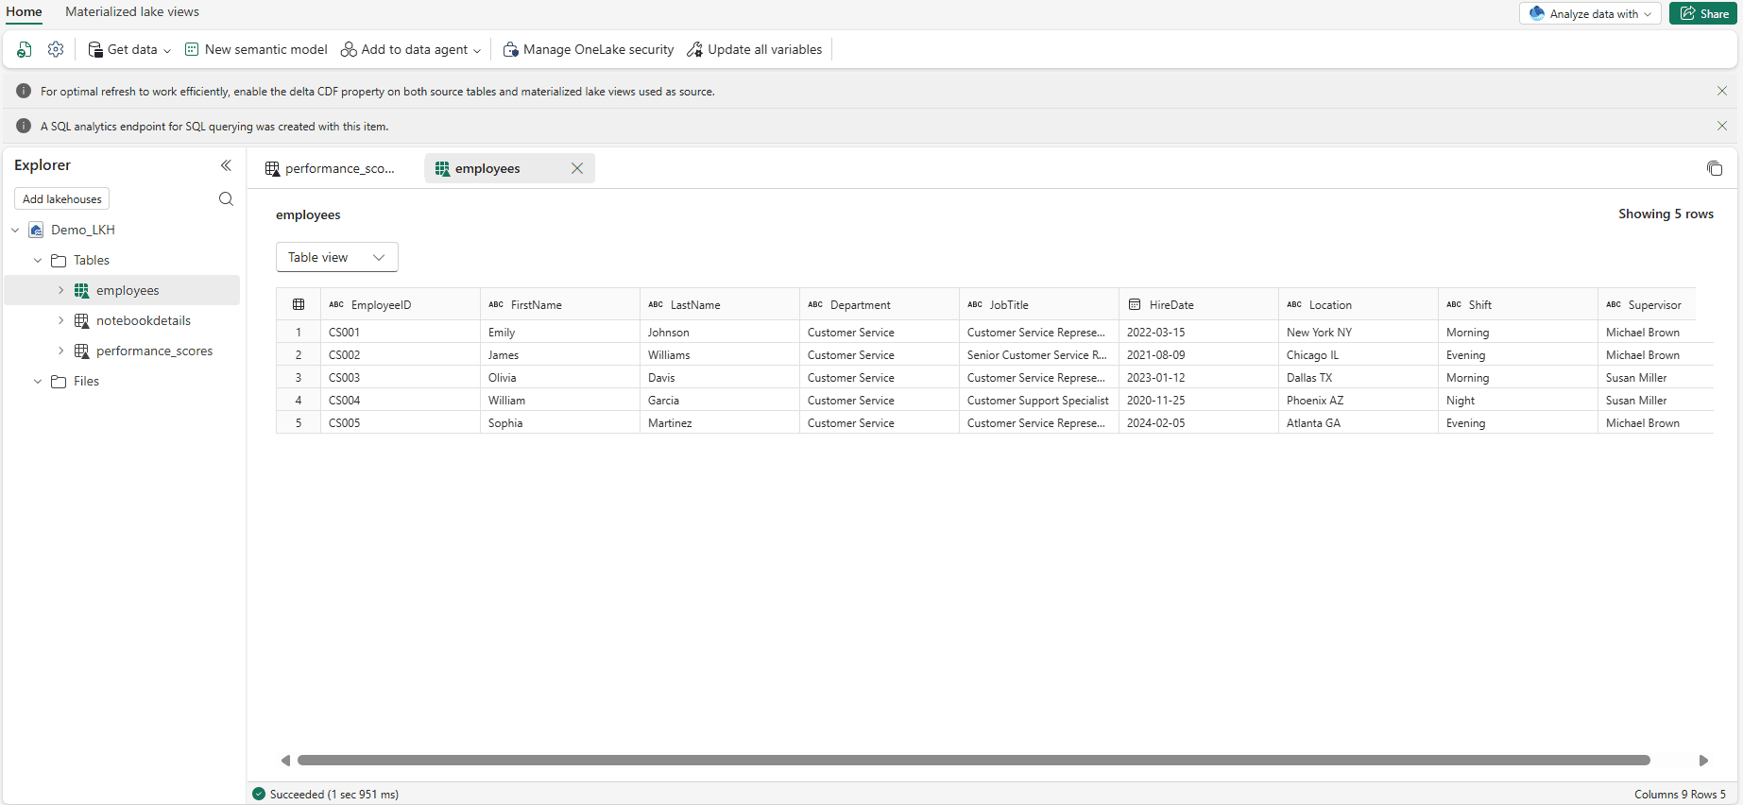Collapse the Demo_LKH lakehouse node
This screenshot has height=805, width=1743.
tap(15, 230)
